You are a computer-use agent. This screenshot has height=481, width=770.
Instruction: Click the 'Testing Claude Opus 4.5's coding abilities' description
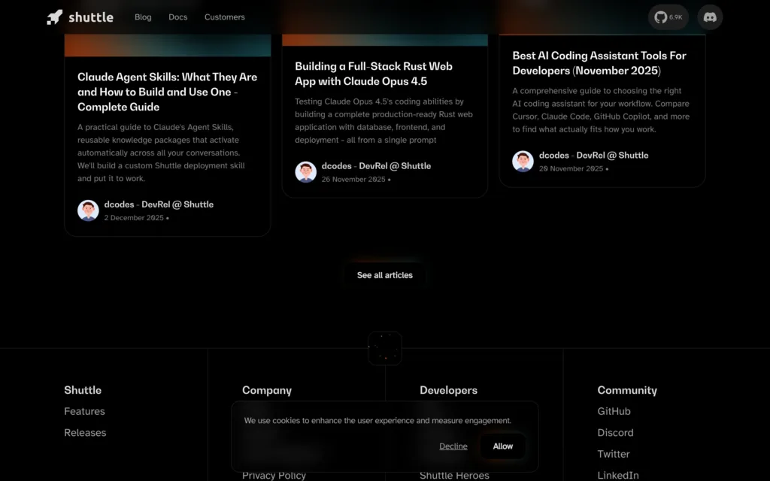tap(383, 121)
